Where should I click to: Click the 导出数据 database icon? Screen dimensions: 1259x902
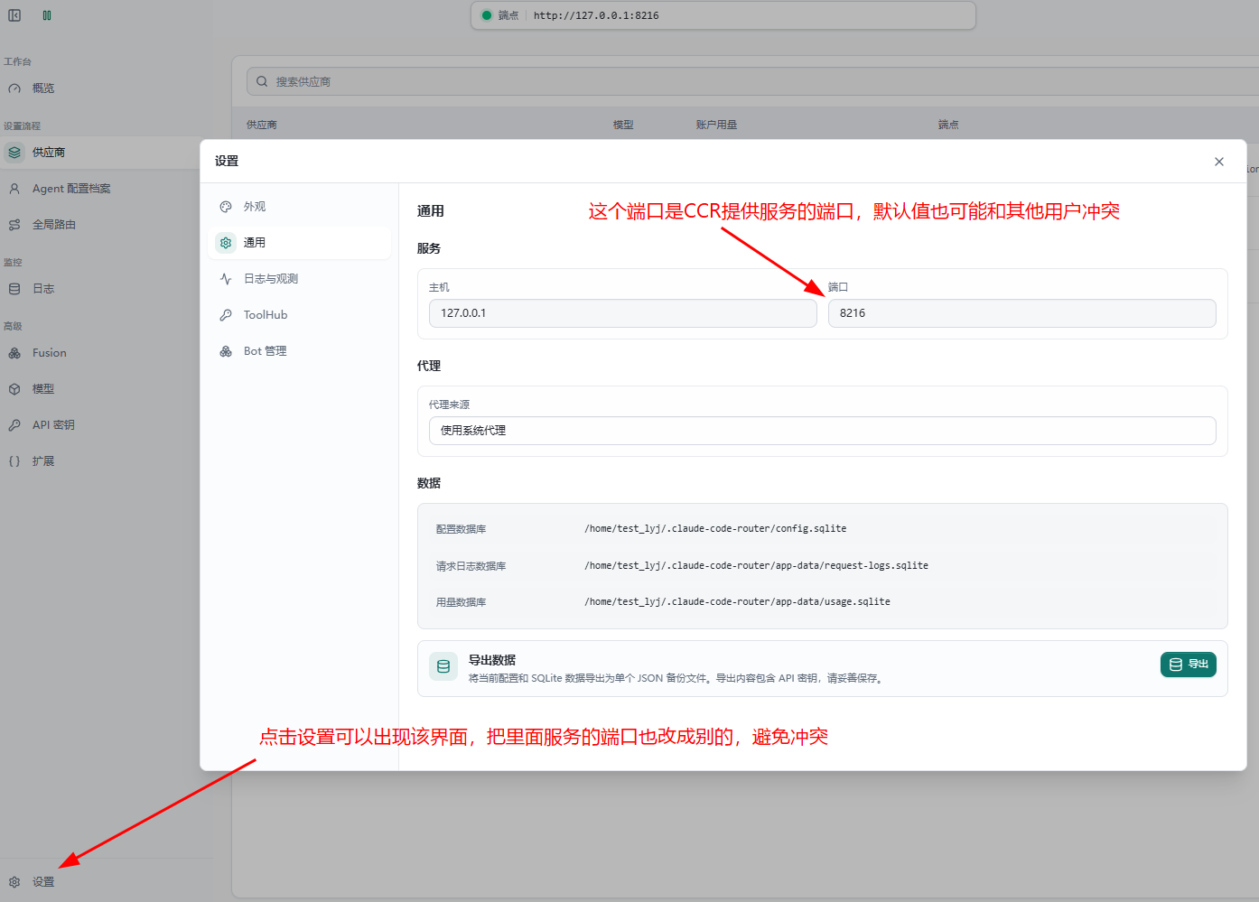click(x=443, y=666)
